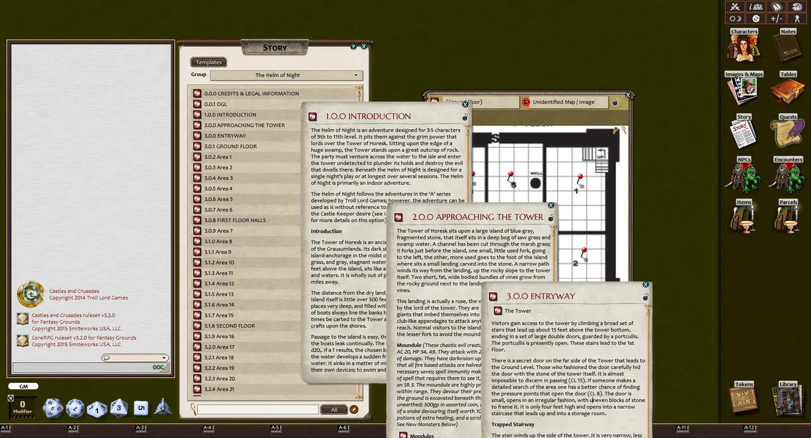Viewport: 811px width, 438px height.
Task: Open the Quests scroll icon
Action: [788, 132]
